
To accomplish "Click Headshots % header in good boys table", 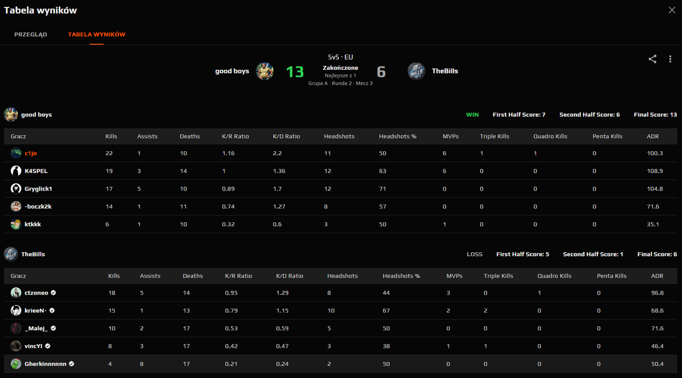I will click(398, 136).
